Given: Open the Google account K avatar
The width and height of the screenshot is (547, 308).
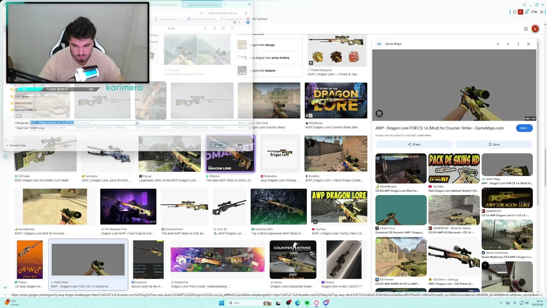Looking at the screenshot, I should 535,29.
